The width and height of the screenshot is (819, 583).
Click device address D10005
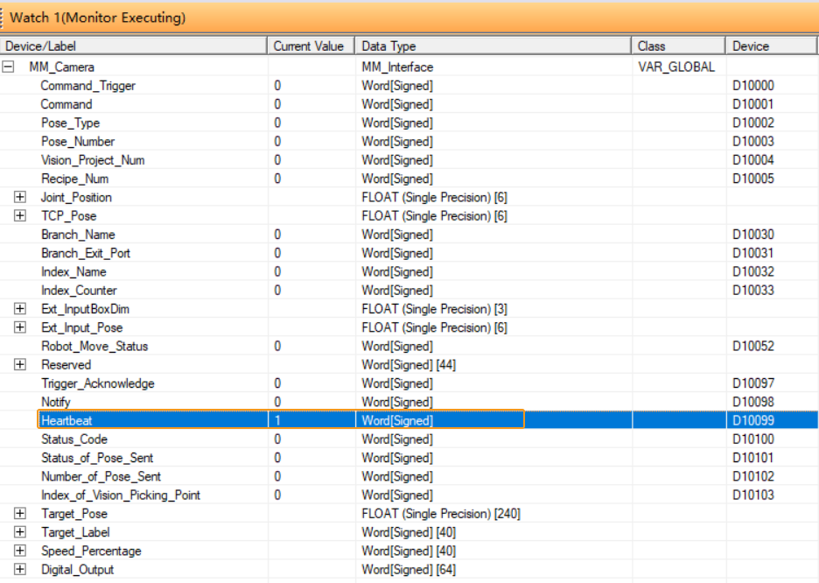(753, 179)
